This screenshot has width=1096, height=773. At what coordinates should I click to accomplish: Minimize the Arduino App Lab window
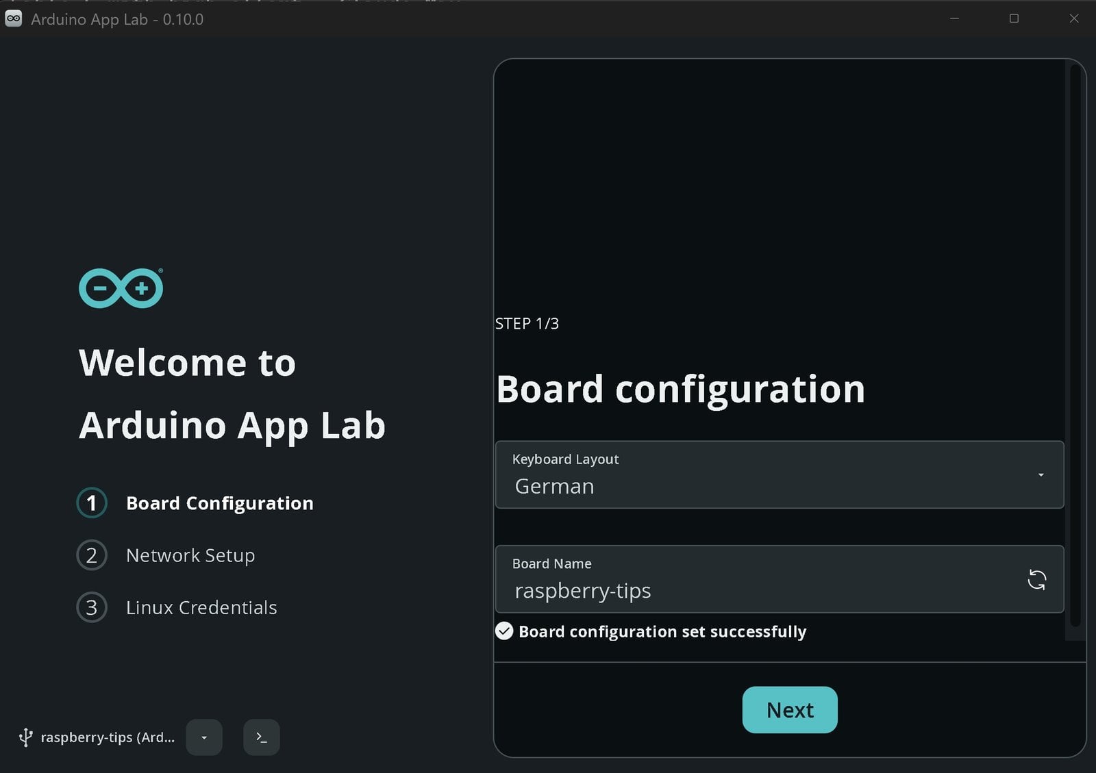tap(954, 18)
